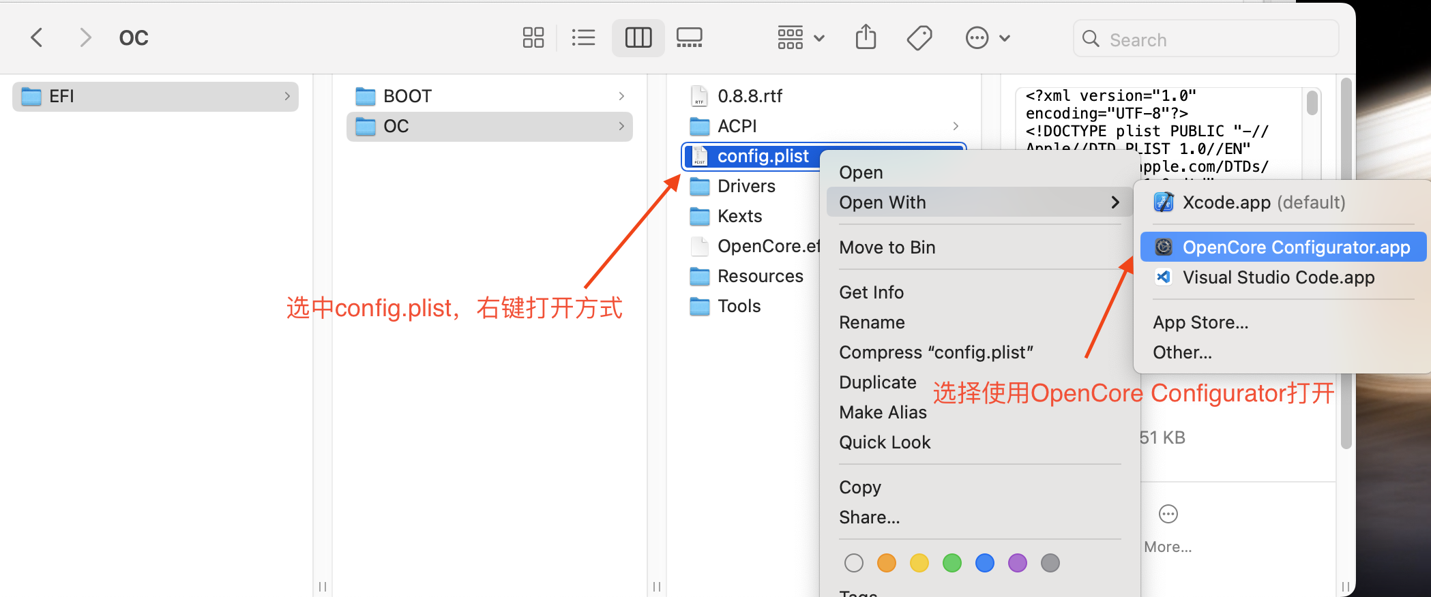Switch to column view
The height and width of the screenshot is (597, 1431).
[x=638, y=37]
